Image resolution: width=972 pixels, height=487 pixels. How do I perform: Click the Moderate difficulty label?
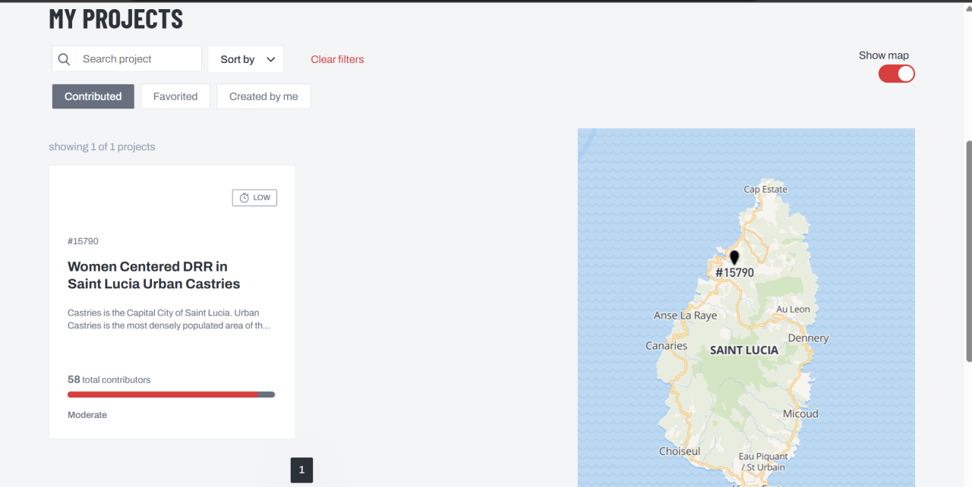coord(87,415)
